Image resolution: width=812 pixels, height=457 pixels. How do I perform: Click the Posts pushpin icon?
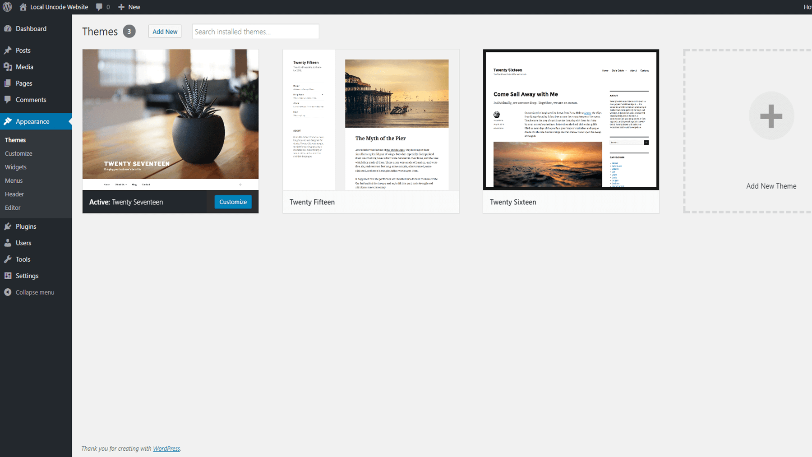pyautogui.click(x=8, y=51)
